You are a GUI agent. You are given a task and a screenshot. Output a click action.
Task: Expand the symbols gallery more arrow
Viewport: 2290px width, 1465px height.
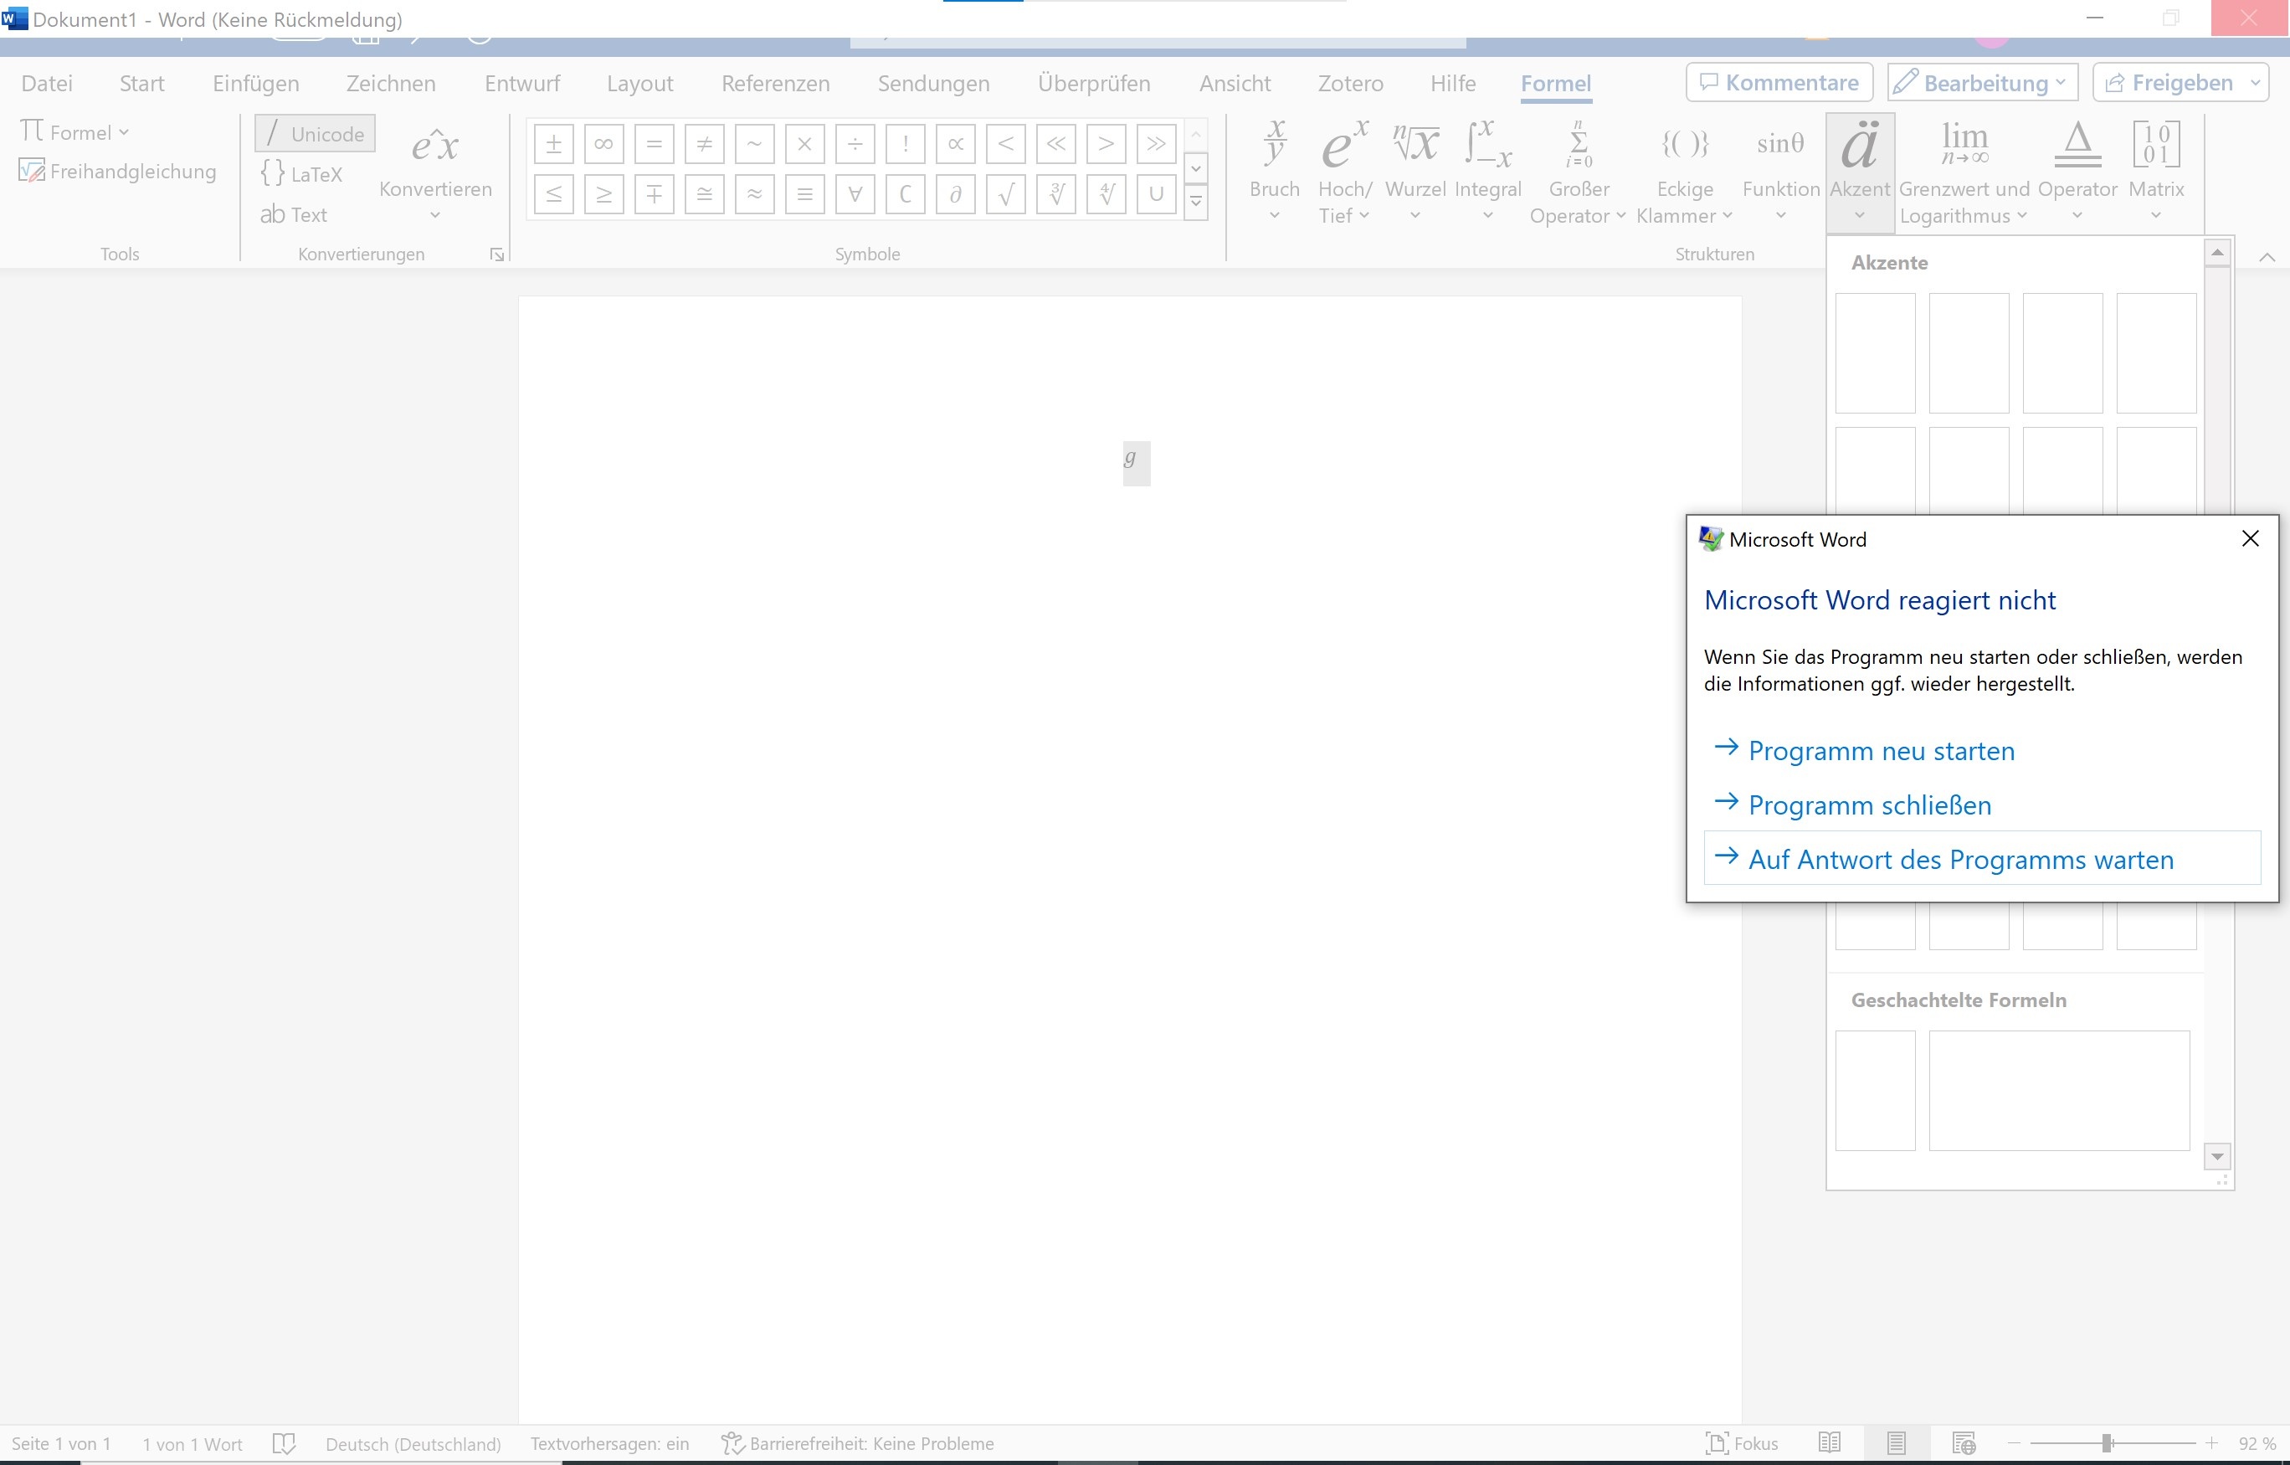tap(1196, 202)
